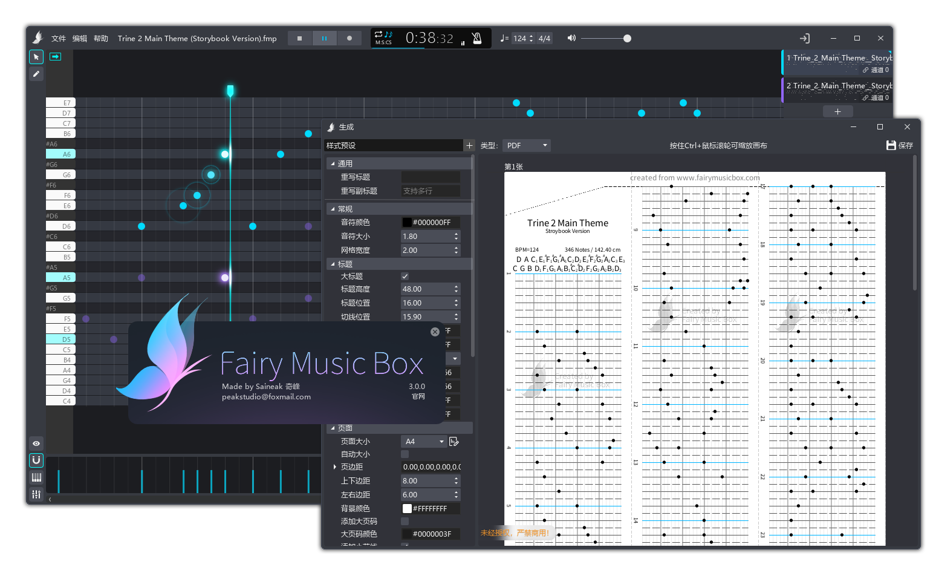The image size is (933, 573).
Task: Click the A6 piano key
Action: click(60, 154)
